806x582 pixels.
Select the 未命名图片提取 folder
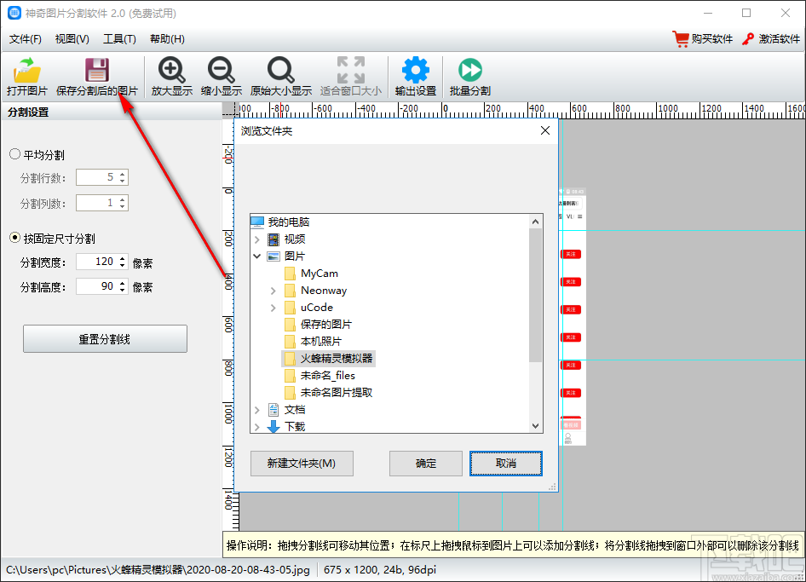tap(337, 392)
